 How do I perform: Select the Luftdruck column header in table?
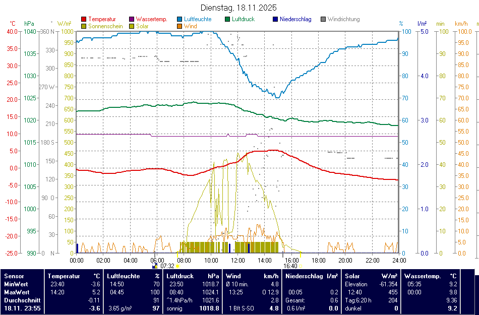(180, 276)
